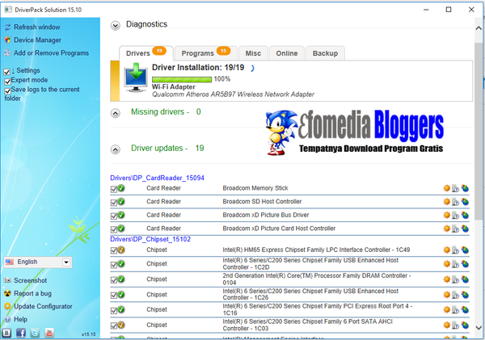Click device info document icon for Broadcom Memory Stick
This screenshot has height=340, width=485.
click(455, 188)
